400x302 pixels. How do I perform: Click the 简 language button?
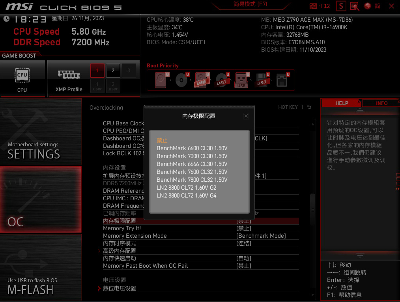(x=378, y=6)
